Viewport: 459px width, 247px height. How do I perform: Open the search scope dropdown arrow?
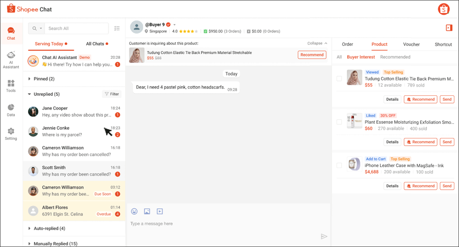click(x=41, y=28)
